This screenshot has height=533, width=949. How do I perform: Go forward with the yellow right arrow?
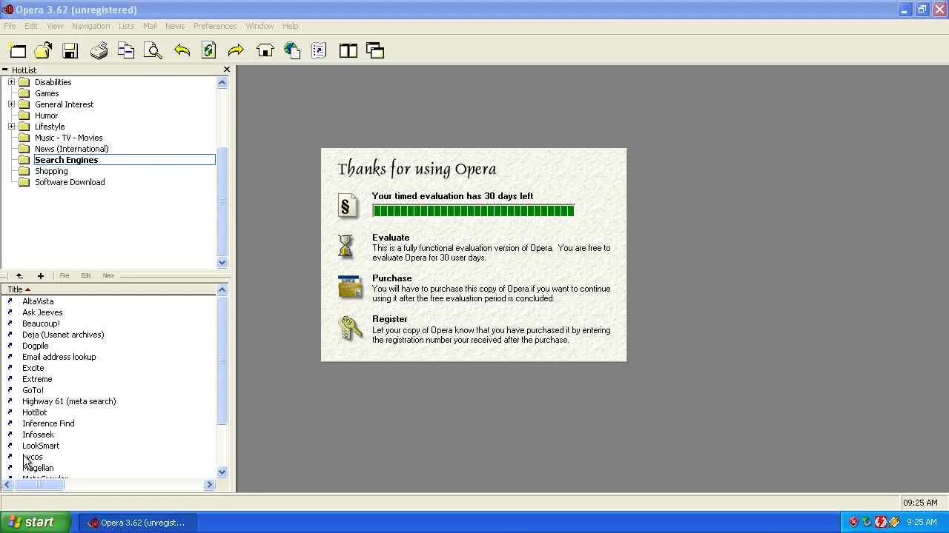pos(236,50)
